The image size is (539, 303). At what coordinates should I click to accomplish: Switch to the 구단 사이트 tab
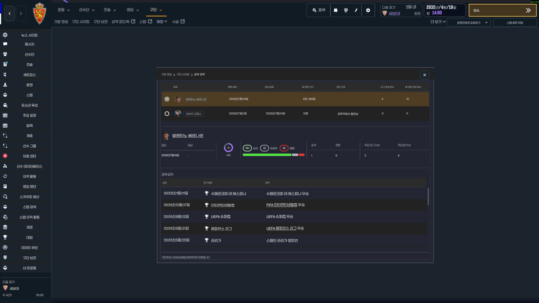pos(81,21)
